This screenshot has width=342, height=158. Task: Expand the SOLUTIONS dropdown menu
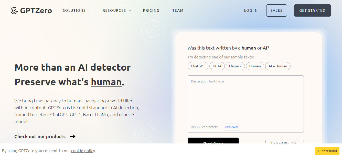pyautogui.click(x=77, y=10)
